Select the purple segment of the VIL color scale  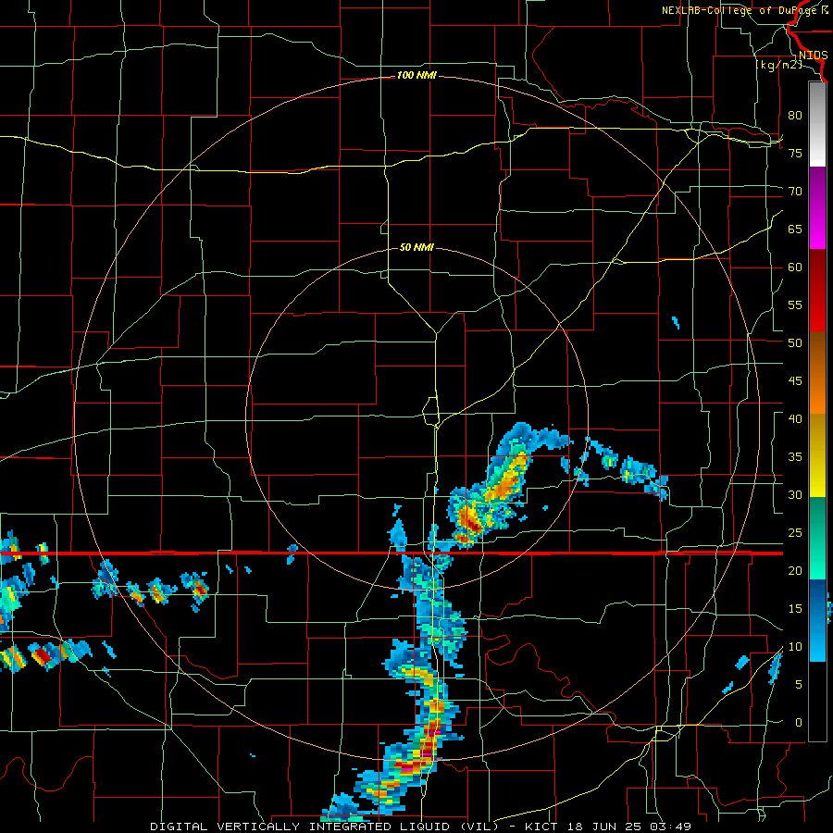coord(817,208)
